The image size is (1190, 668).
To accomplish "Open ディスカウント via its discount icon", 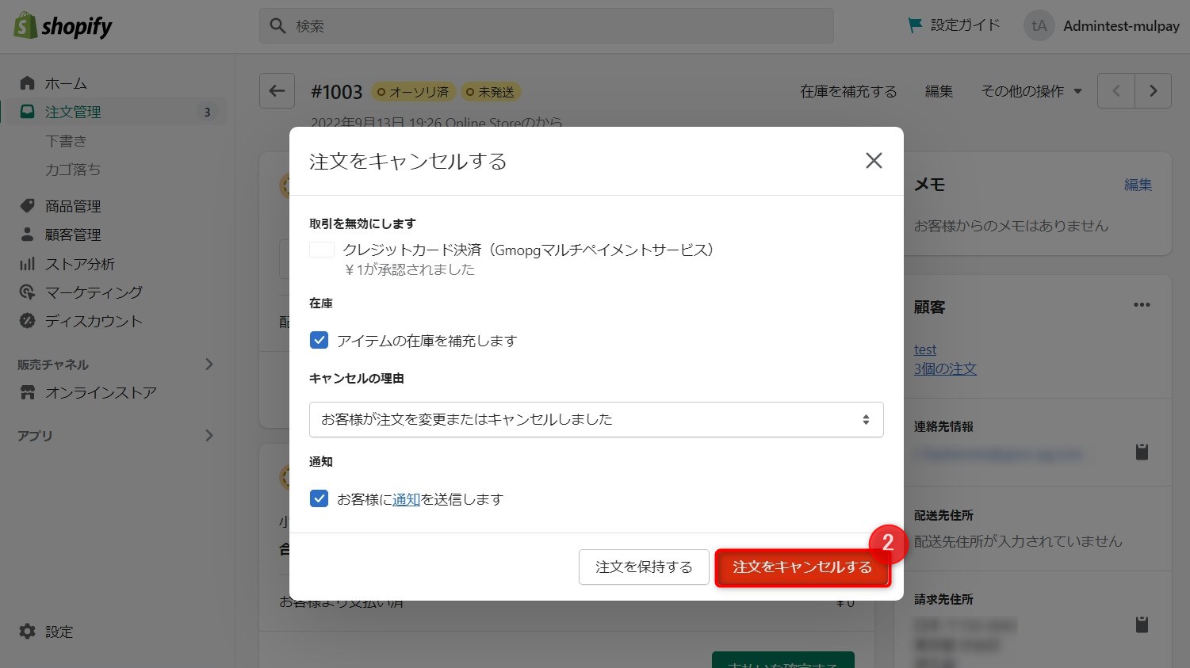I will pyautogui.click(x=28, y=321).
